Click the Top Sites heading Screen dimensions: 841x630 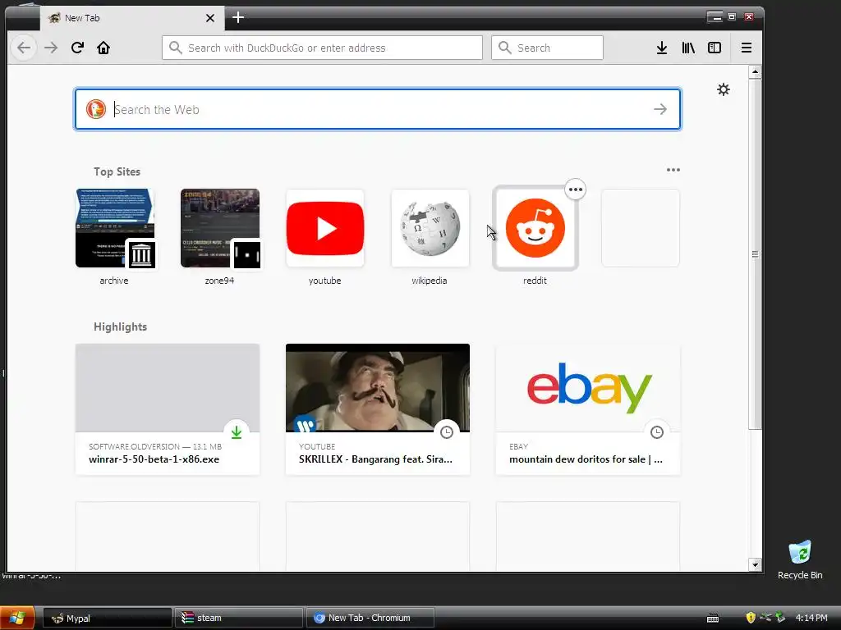117,171
